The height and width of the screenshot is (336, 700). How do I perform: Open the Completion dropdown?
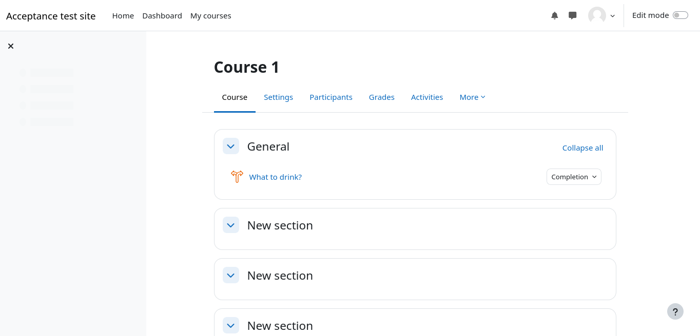pyautogui.click(x=573, y=177)
